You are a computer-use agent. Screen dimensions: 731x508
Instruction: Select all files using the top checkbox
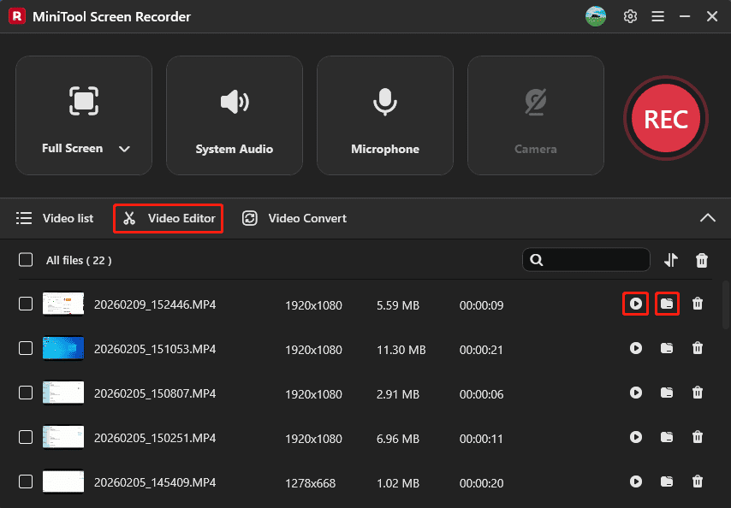coord(25,260)
